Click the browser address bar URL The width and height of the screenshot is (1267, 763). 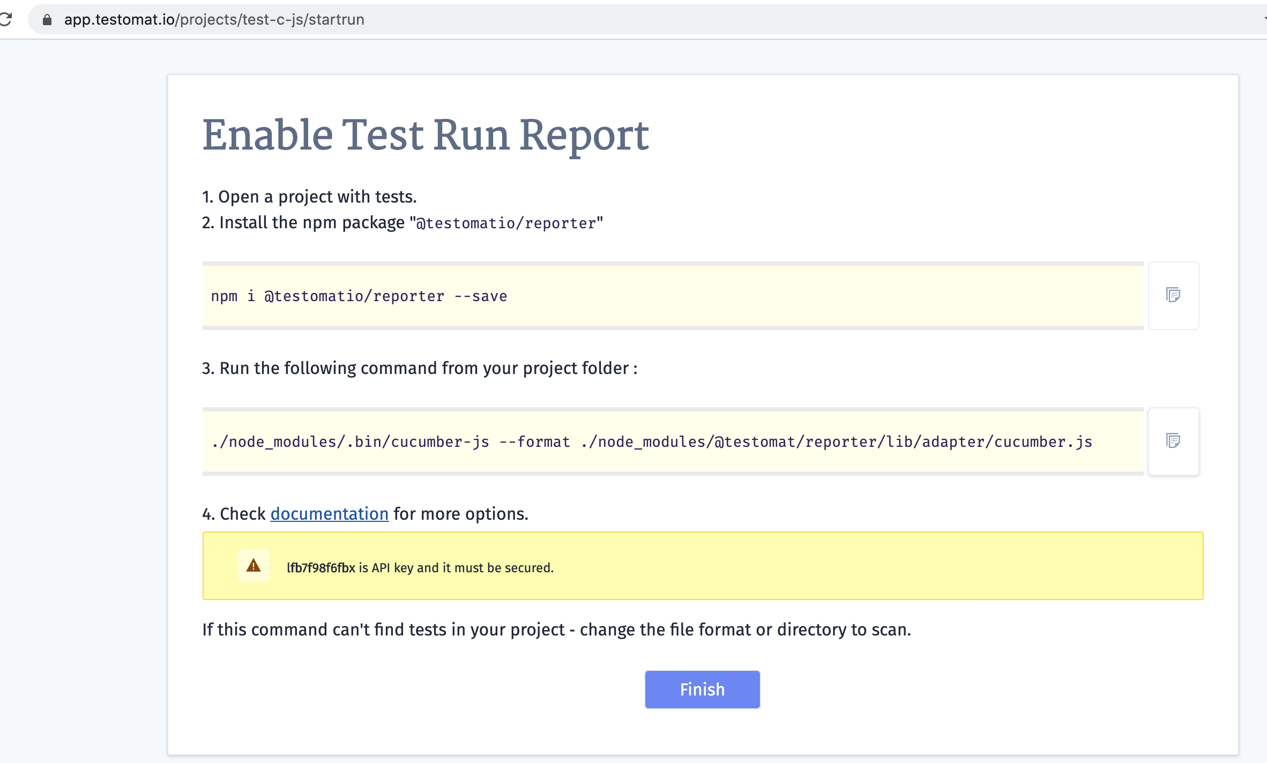click(214, 19)
